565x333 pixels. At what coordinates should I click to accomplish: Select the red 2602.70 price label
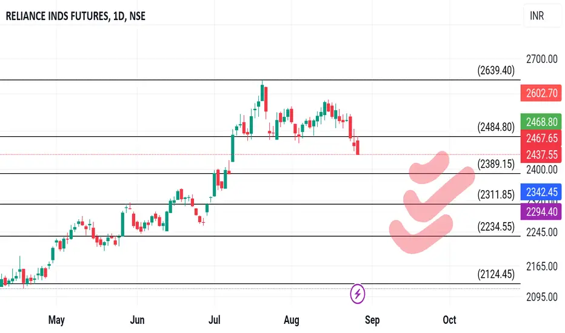click(x=541, y=93)
